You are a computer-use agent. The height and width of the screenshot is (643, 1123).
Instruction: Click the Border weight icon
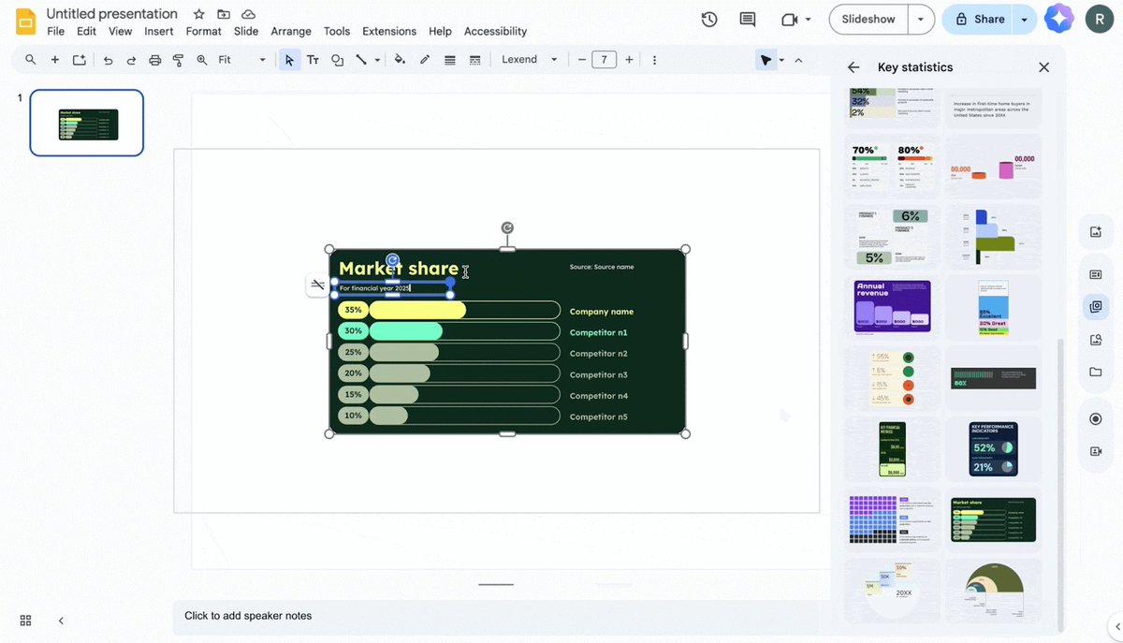(x=449, y=59)
